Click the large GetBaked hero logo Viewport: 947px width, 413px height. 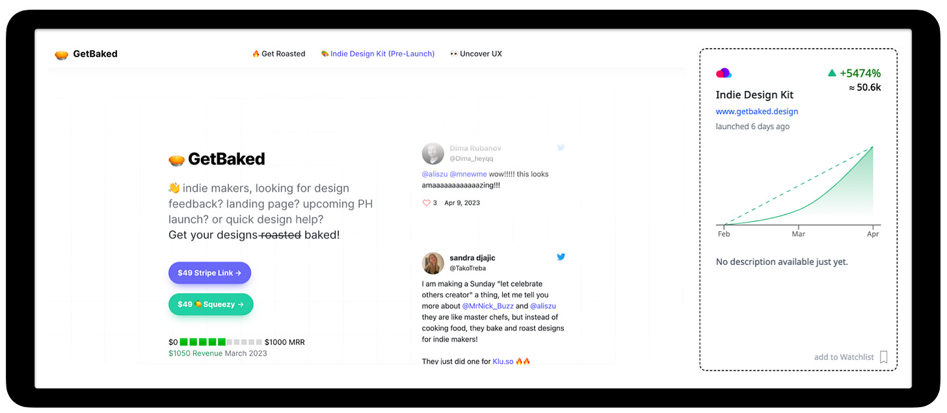pyautogui.click(x=217, y=158)
